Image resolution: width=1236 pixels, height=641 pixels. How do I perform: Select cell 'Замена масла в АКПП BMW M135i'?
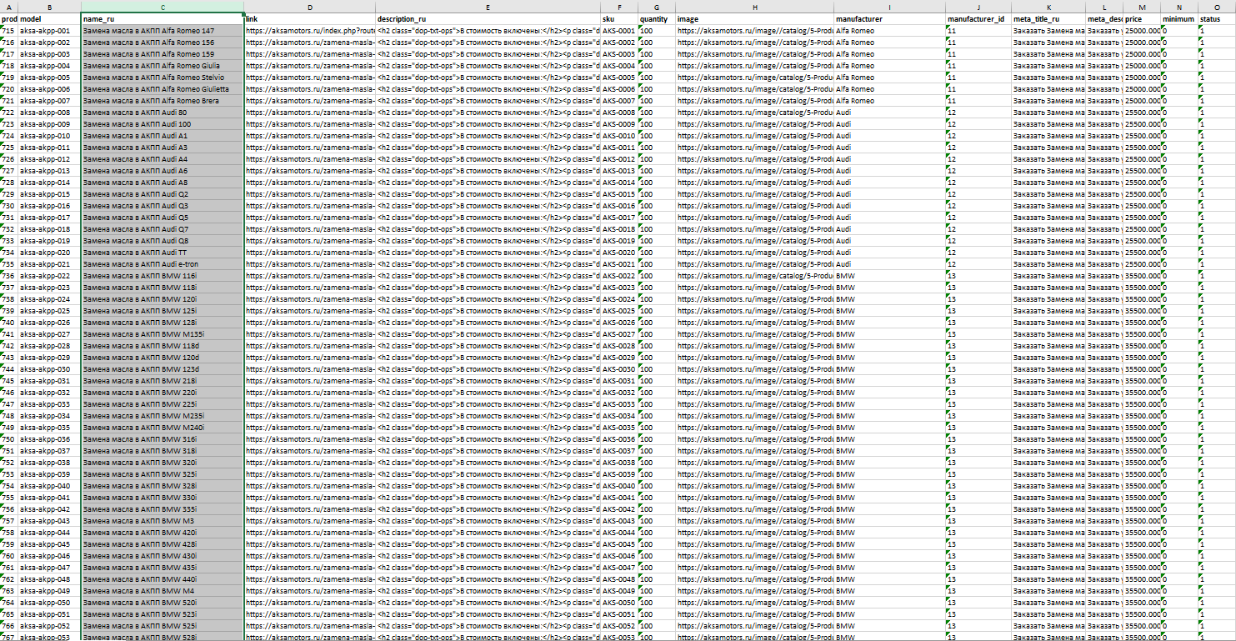click(x=163, y=333)
